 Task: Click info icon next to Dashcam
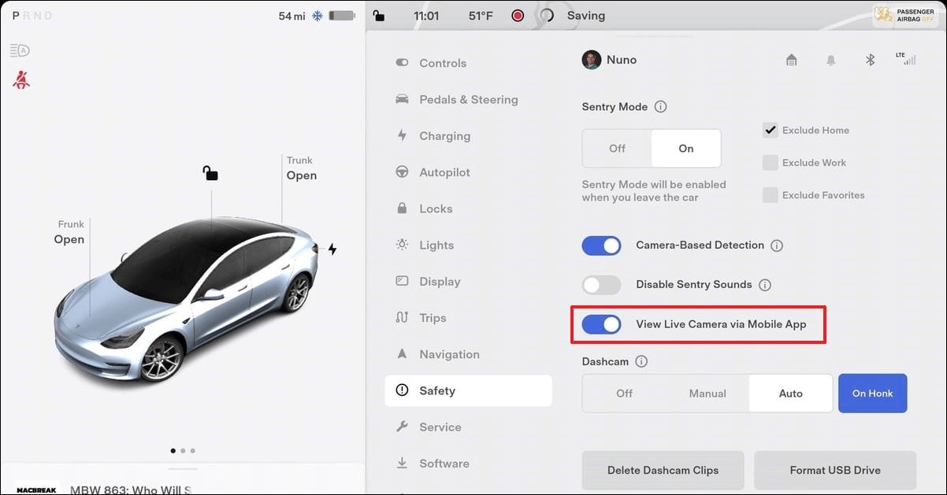(x=641, y=362)
